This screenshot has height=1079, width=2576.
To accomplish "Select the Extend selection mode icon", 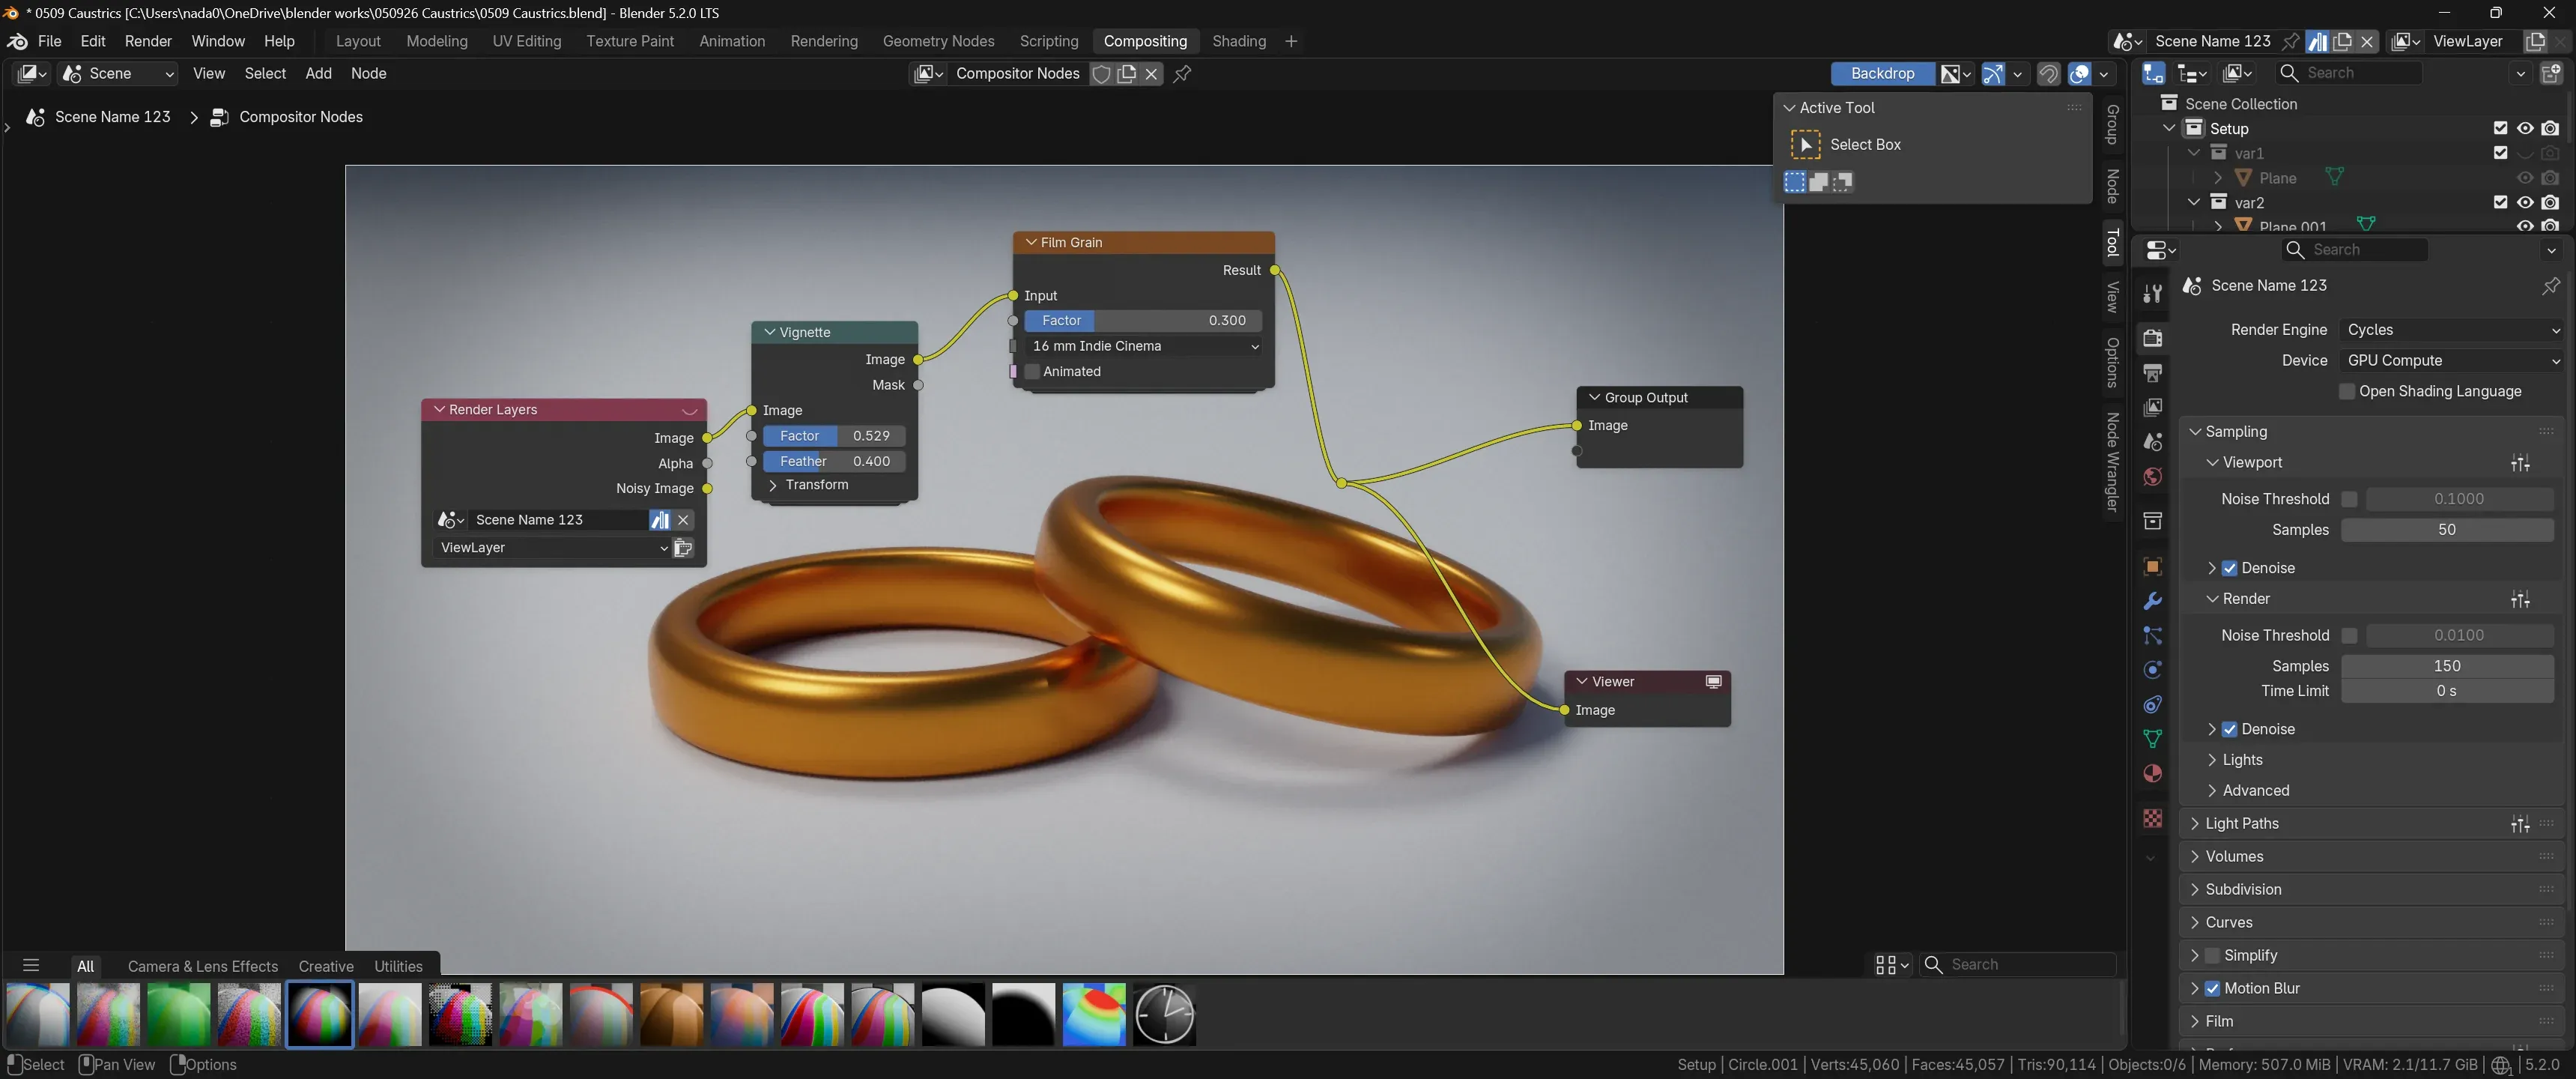I will [x=1819, y=182].
